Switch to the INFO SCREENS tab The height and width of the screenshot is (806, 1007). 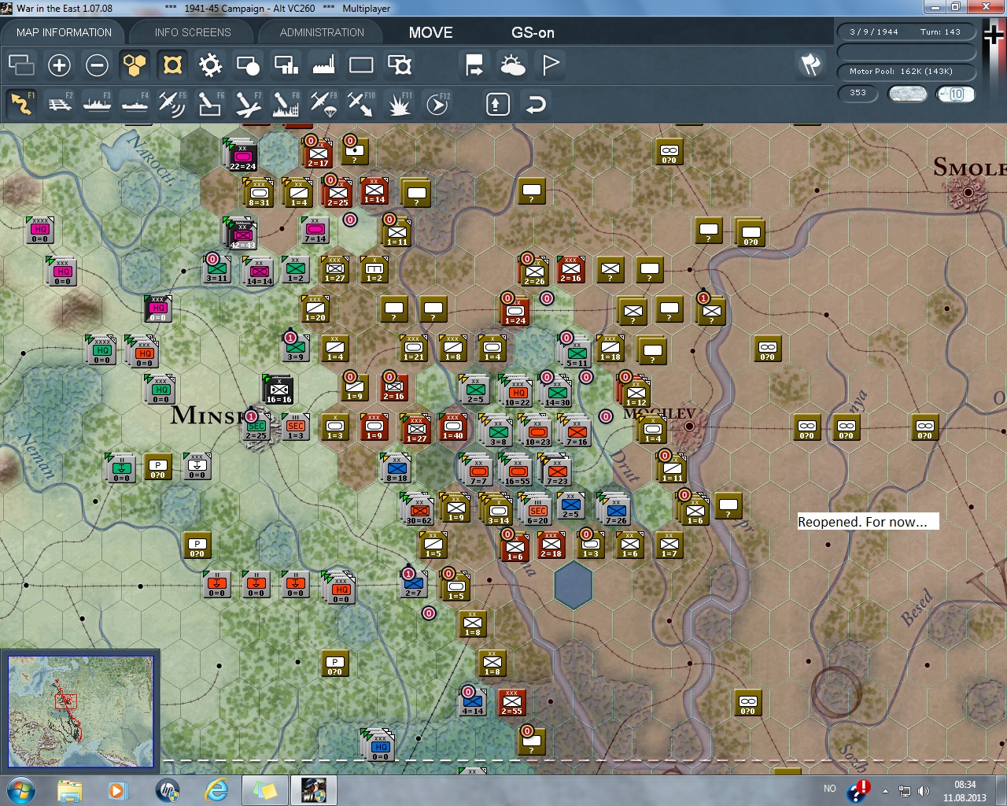(x=193, y=32)
